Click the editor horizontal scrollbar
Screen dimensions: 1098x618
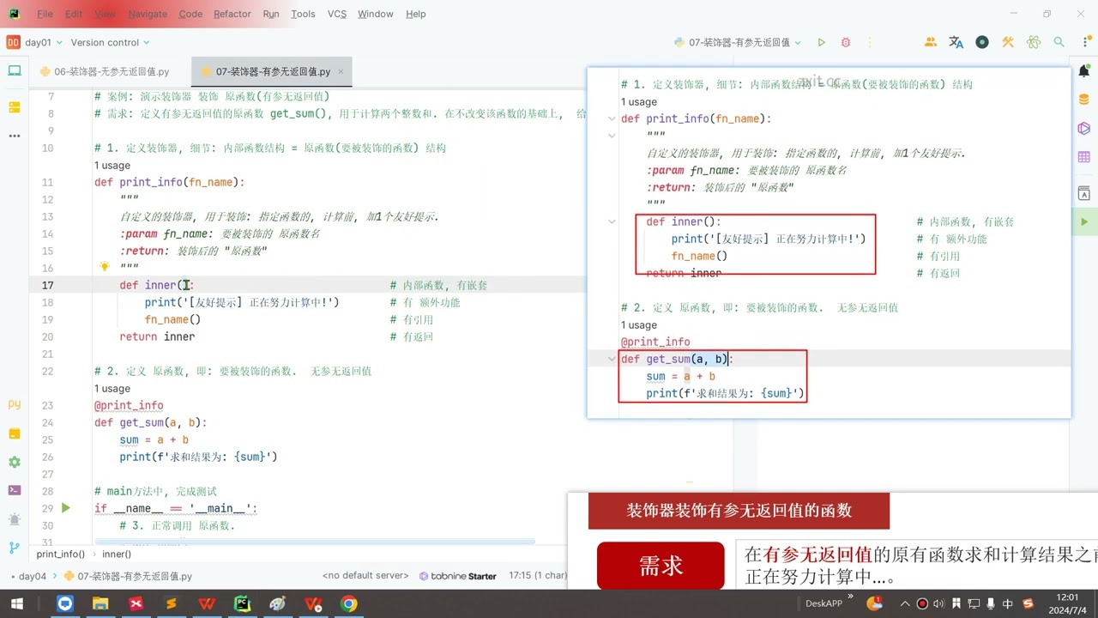pos(314,542)
